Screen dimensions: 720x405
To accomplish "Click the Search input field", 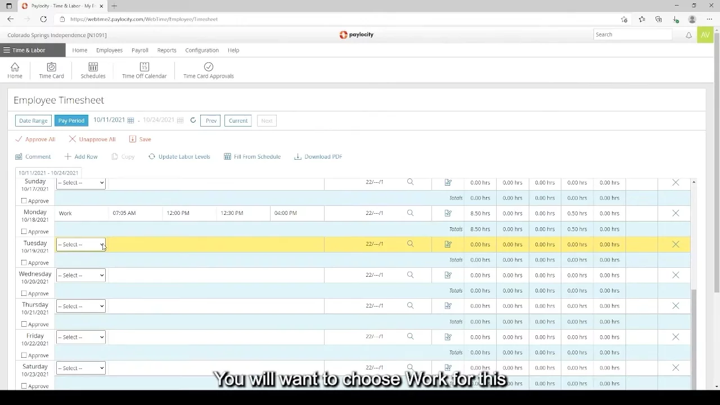I will (x=632, y=34).
